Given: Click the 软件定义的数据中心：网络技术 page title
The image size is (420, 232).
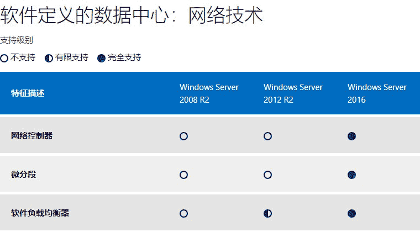Looking at the screenshot, I should pyautogui.click(x=132, y=15).
